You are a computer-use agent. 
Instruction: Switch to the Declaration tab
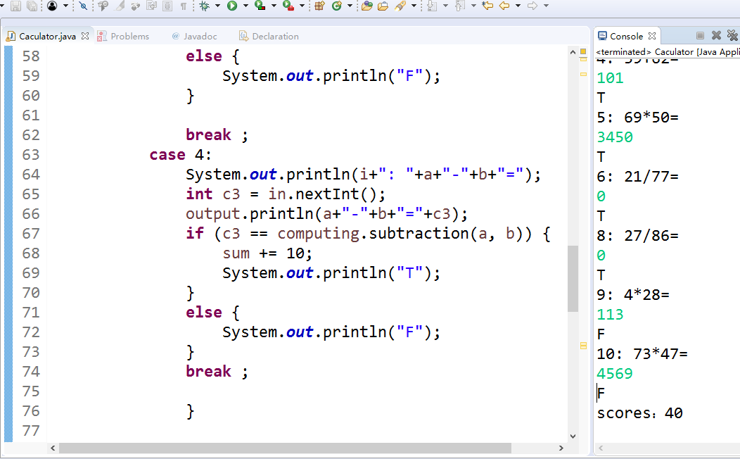(x=269, y=37)
